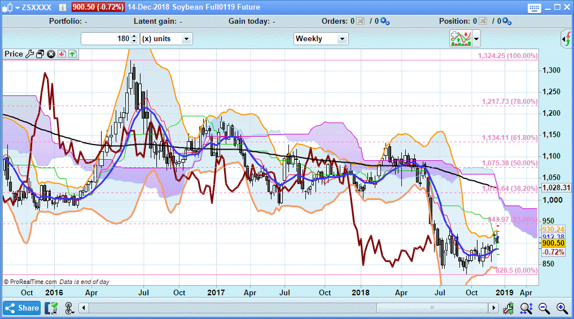Screen dimensions: 574x319
Task: Decrease units with the down stepper arrow
Action: pos(134,41)
